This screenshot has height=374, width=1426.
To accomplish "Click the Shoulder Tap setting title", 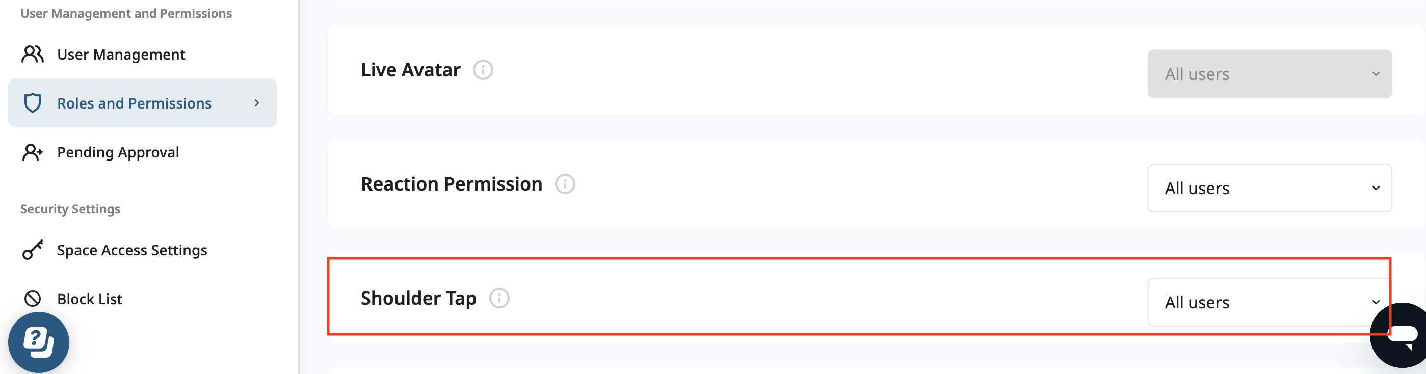I will click(418, 298).
